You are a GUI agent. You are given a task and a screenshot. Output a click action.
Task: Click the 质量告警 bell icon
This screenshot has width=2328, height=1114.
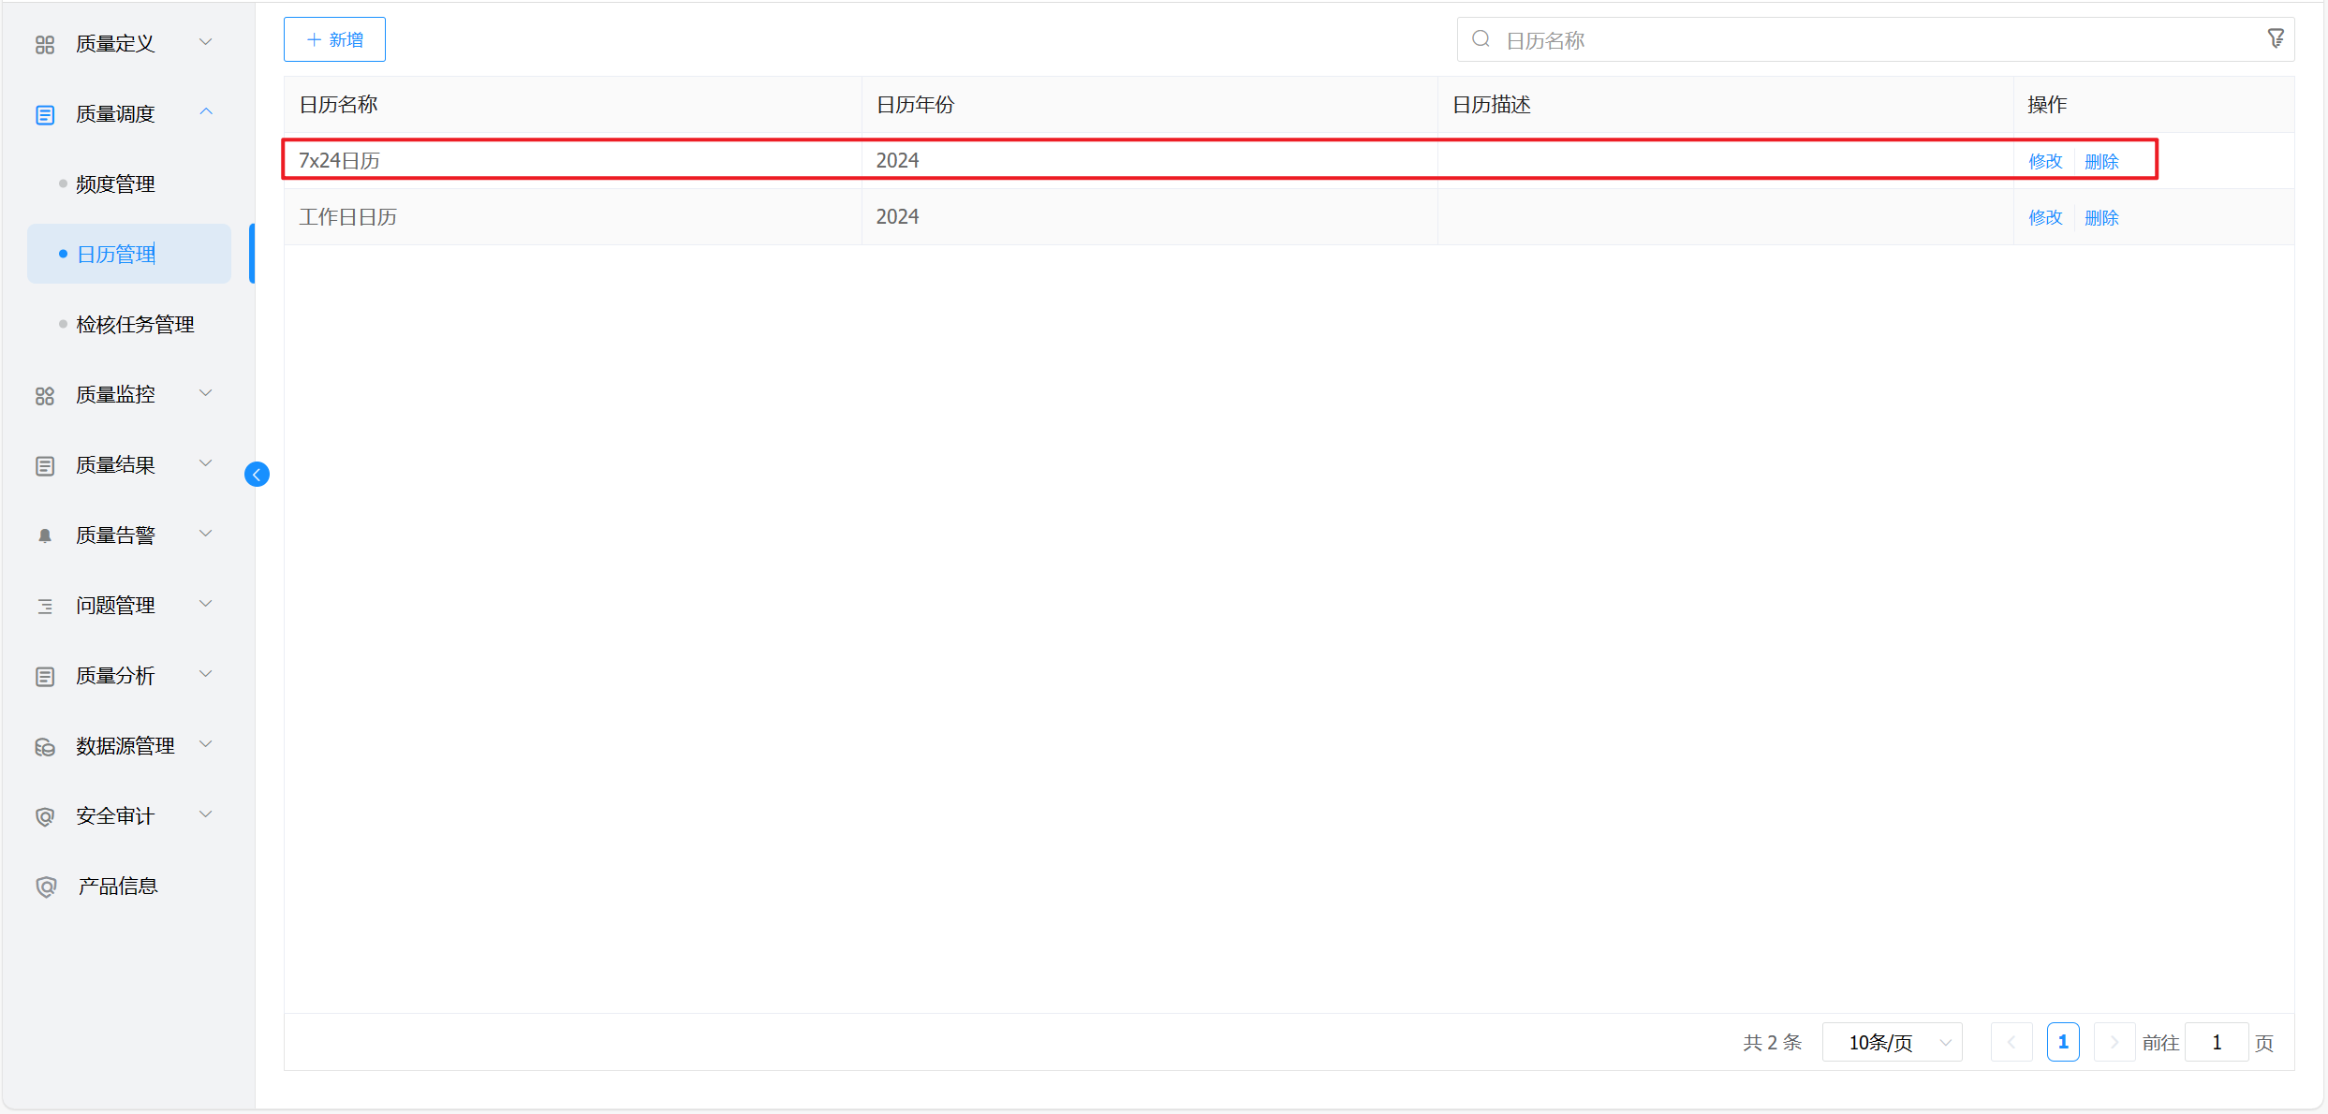point(45,535)
